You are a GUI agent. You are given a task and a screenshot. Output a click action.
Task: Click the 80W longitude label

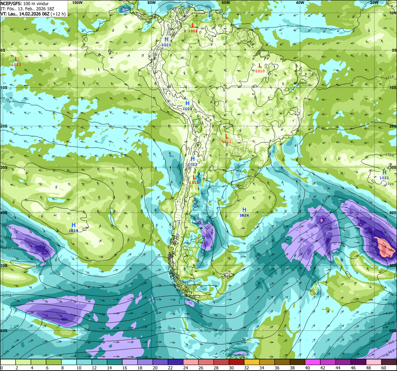point(151,2)
